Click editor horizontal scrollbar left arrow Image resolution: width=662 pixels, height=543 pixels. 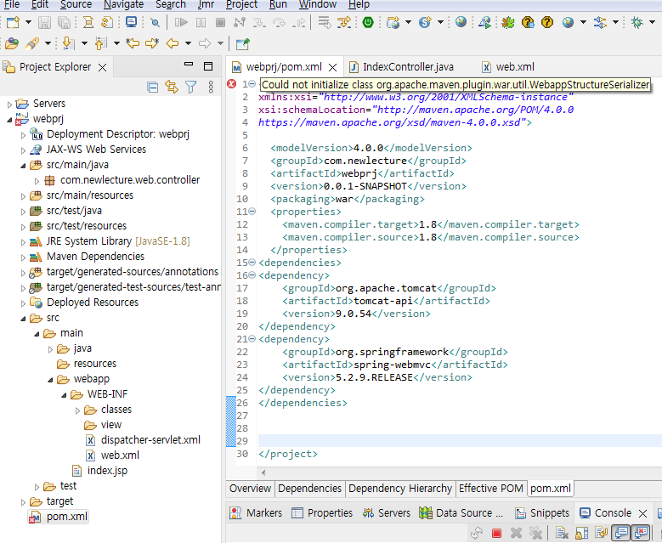pos(263,472)
